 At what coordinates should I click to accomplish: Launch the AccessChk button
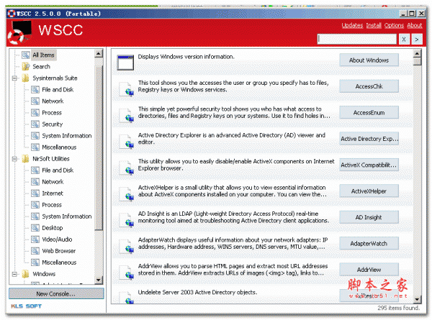(x=369, y=86)
